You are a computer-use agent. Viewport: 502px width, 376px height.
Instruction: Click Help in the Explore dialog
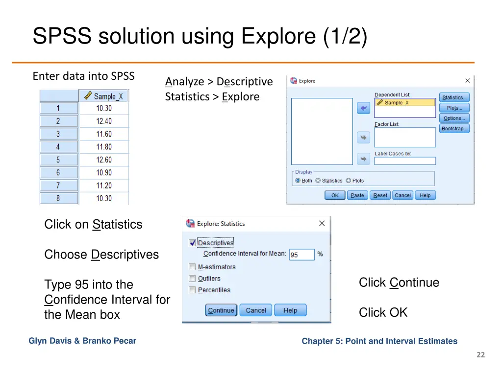[425, 195]
